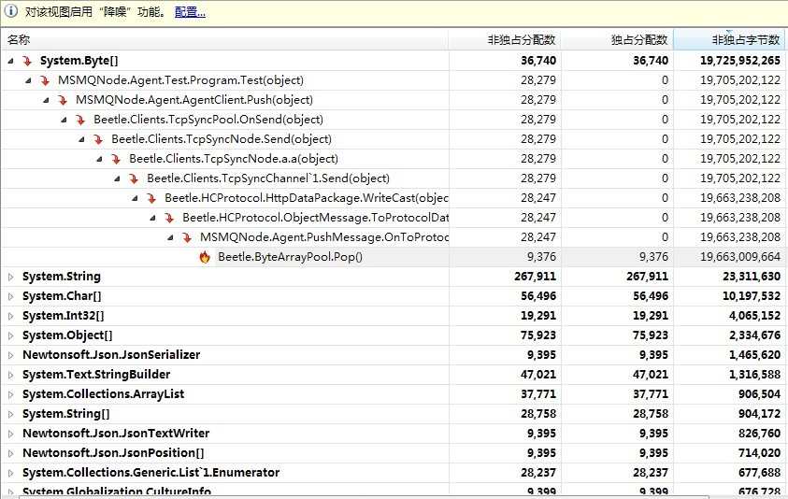Click arrow icon beside MSMQNode.Agent.Test.Program.Test(object)
This screenshot has width=788, height=499.
45,80
